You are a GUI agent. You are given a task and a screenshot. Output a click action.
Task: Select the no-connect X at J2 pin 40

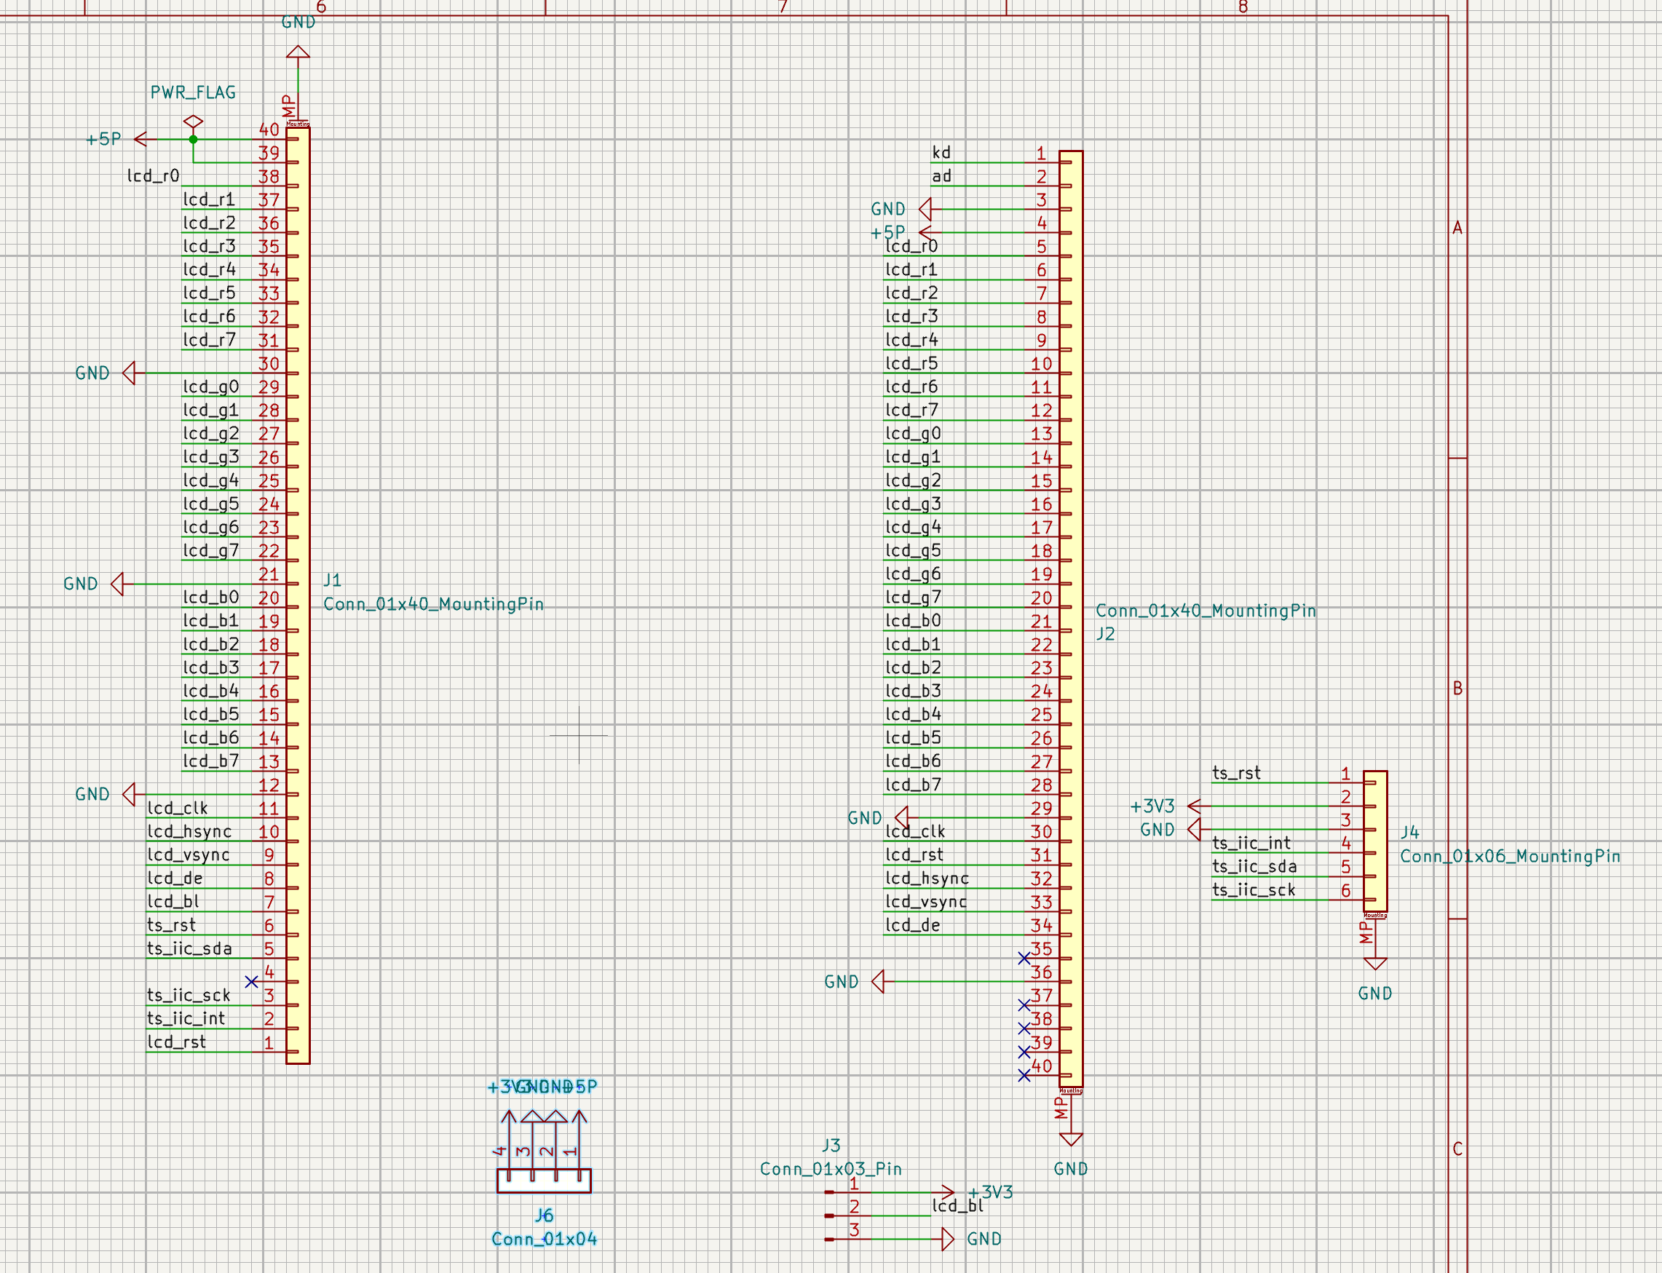(x=1024, y=1075)
